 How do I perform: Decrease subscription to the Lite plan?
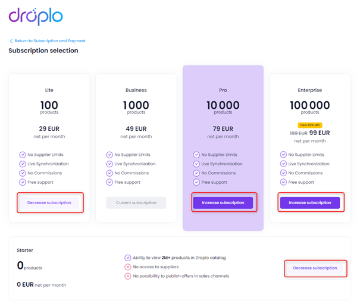coord(49,202)
